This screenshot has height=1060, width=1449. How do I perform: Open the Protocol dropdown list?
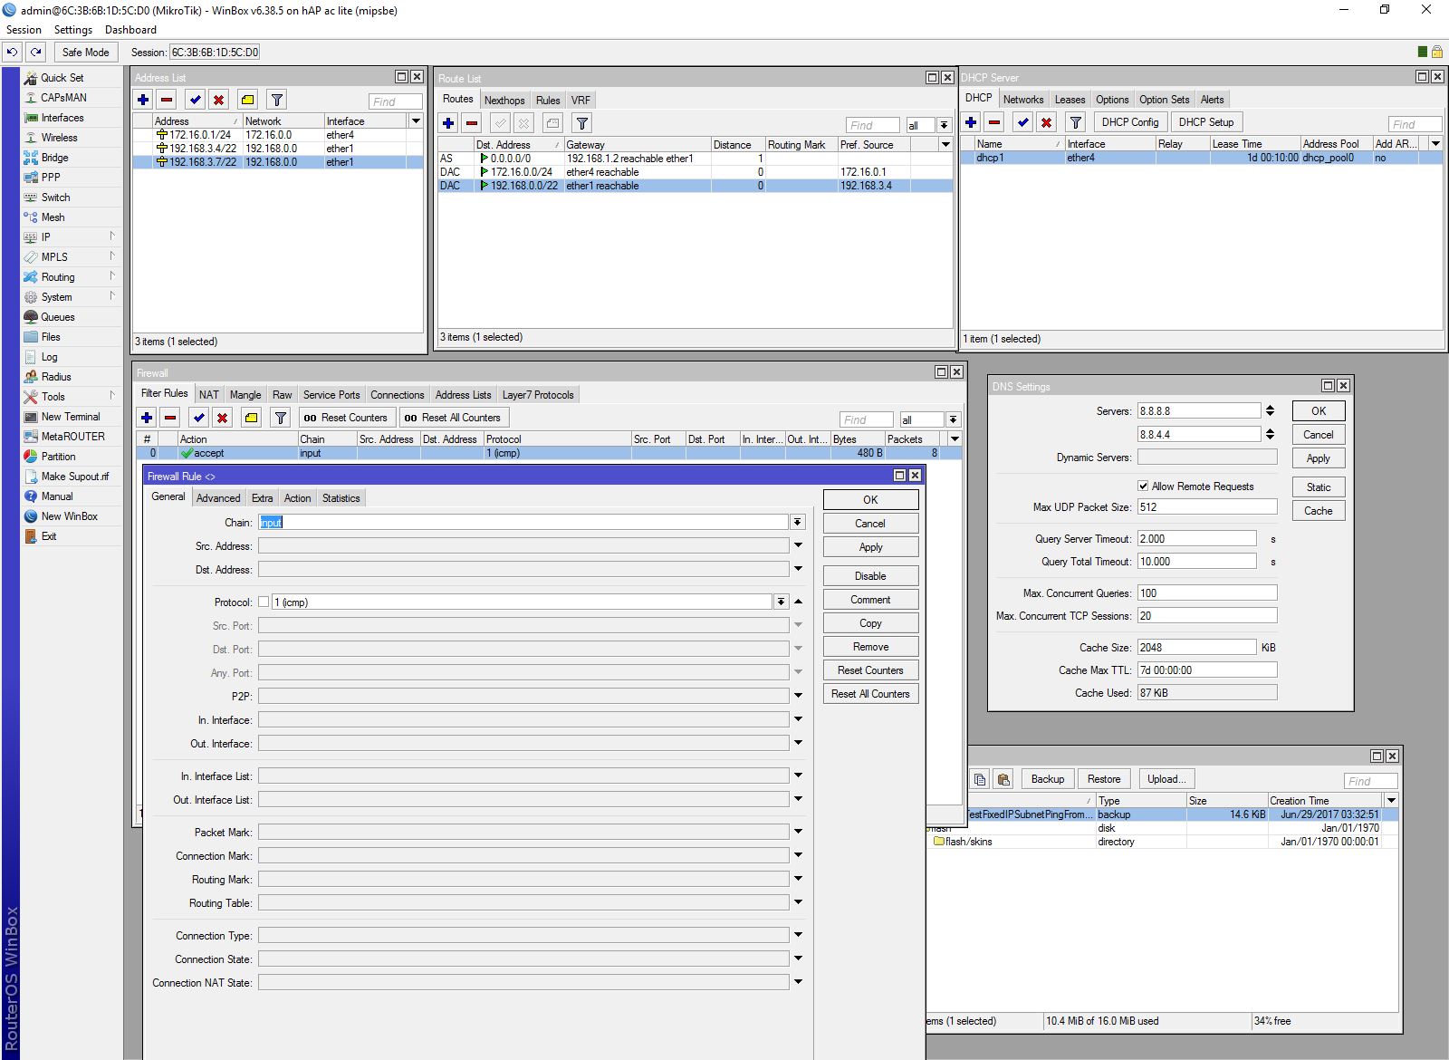(781, 602)
